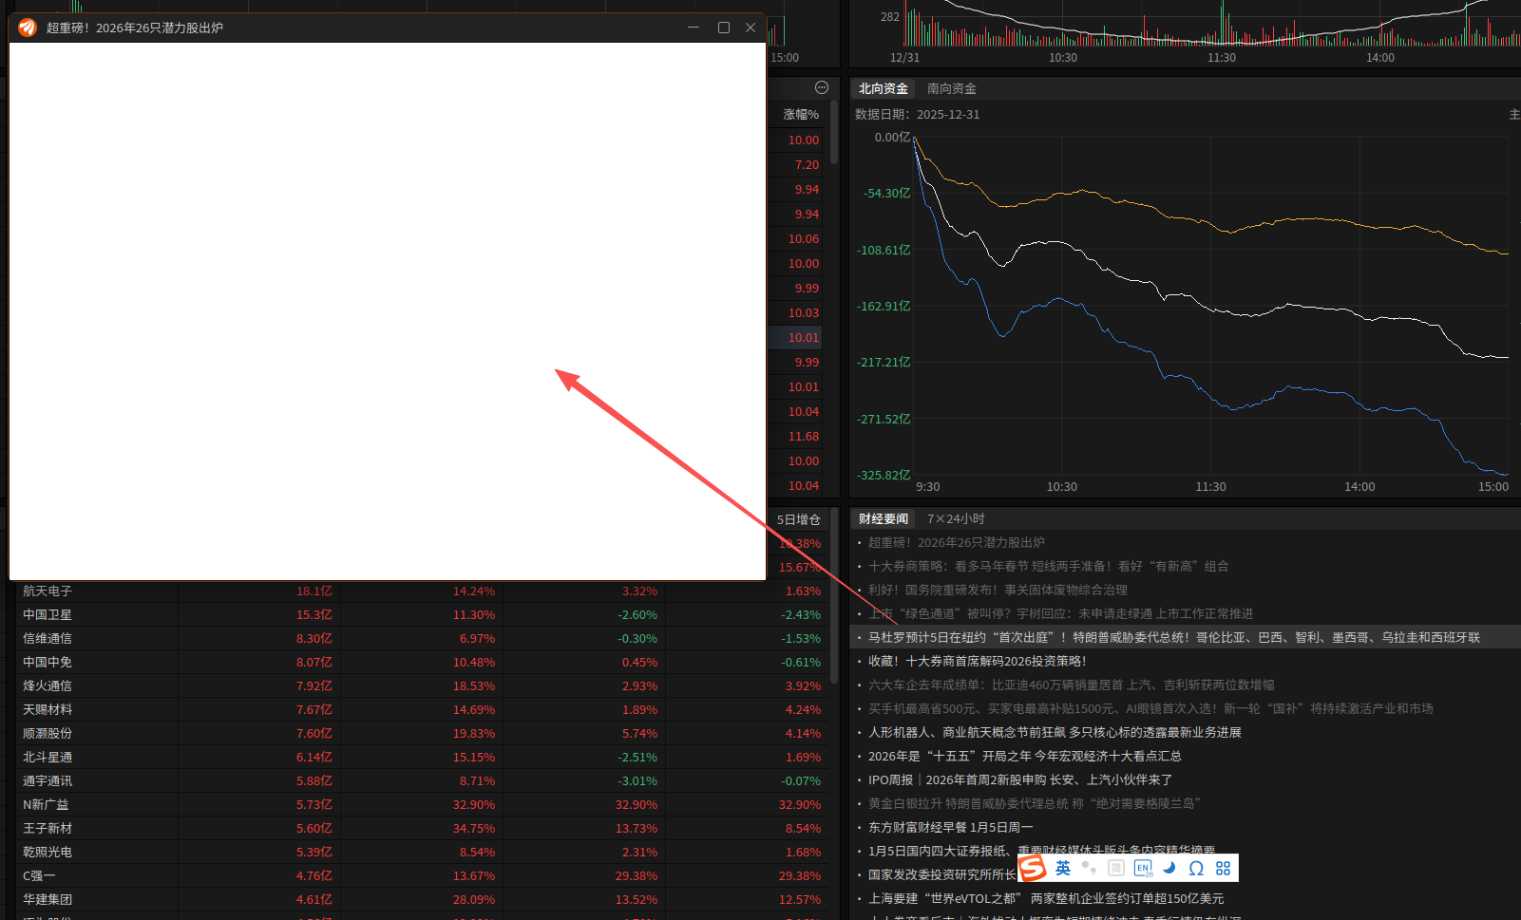Open news '上海要建世界eVTOL之都'
The width and height of the screenshot is (1521, 920).
coord(1046,898)
